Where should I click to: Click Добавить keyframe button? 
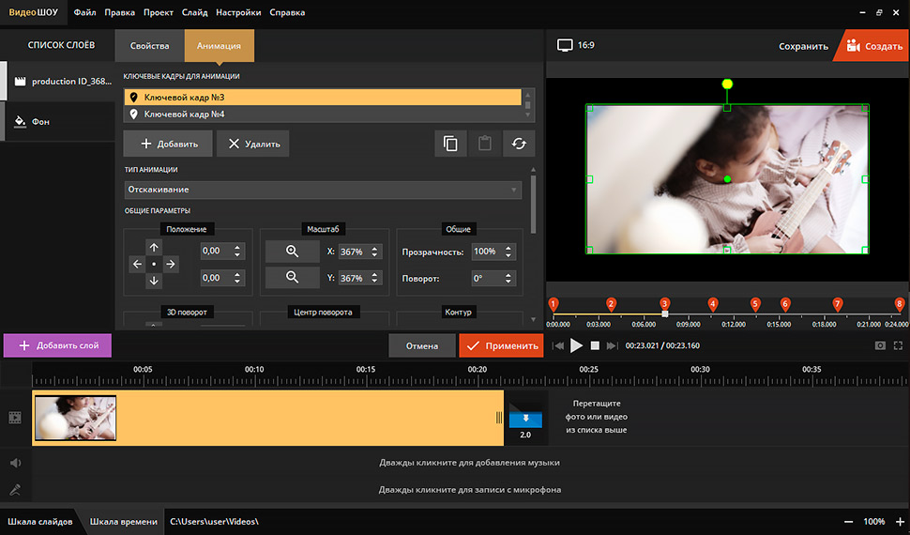[x=168, y=144]
